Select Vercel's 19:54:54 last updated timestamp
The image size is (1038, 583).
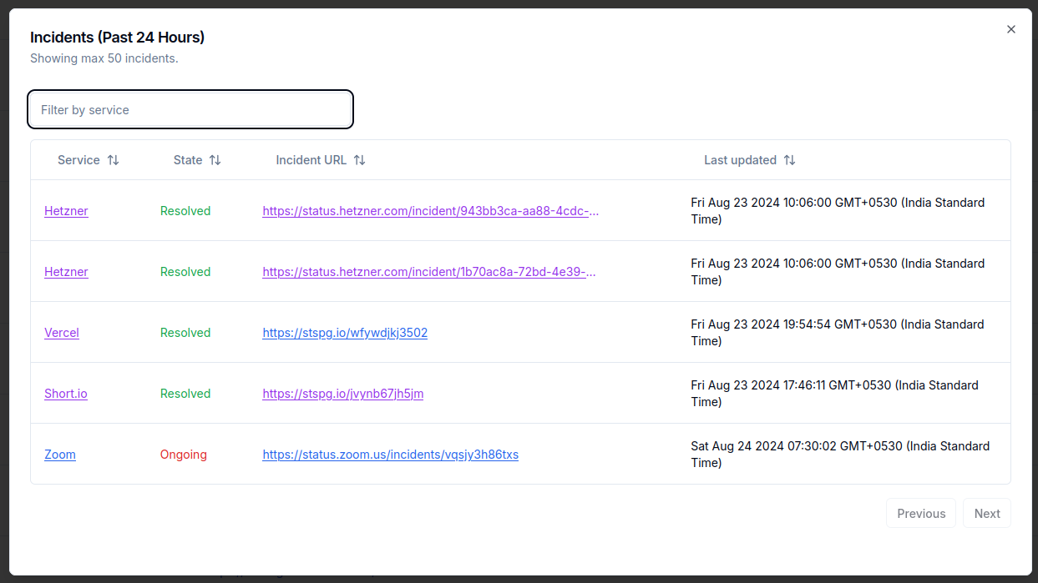point(838,333)
